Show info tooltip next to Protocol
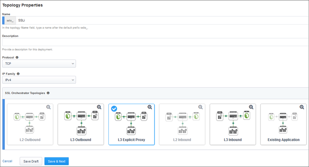This screenshot has width=309, height=167. 17,57
